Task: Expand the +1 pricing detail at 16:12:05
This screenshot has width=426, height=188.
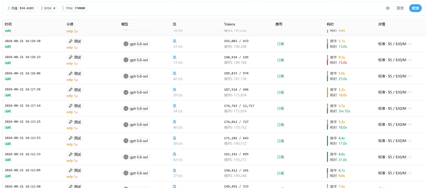Action: point(409,173)
